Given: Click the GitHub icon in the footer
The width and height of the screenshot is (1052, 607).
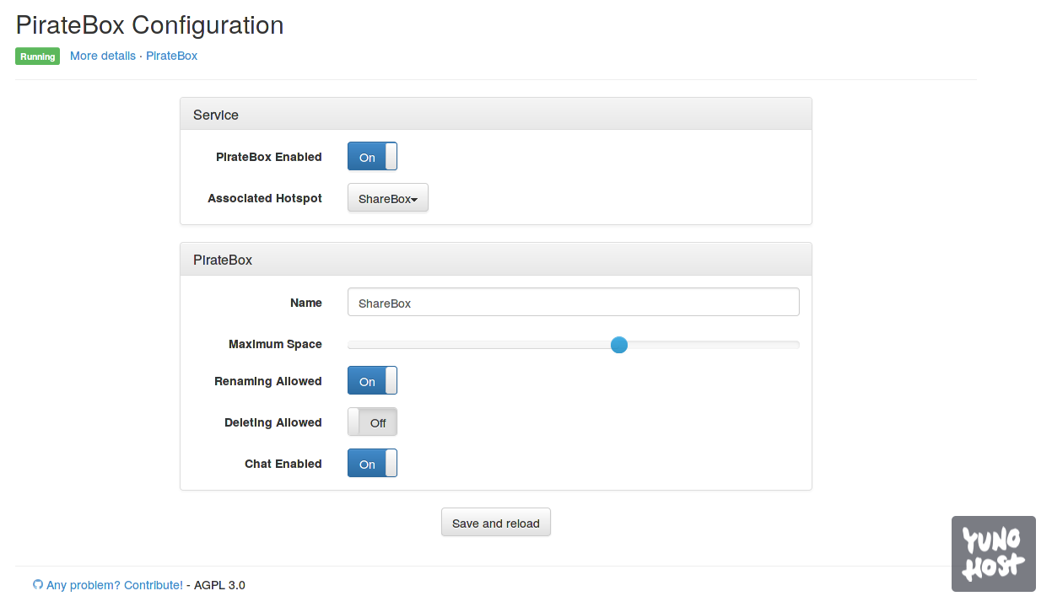Looking at the screenshot, I should [38, 585].
